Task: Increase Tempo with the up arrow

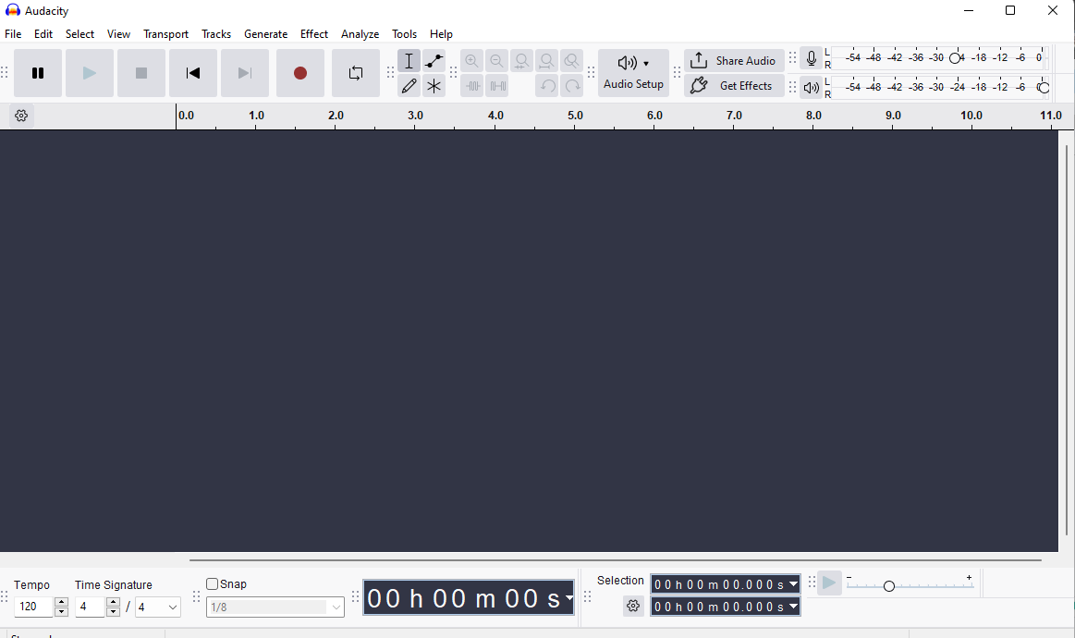Action: pos(61,602)
